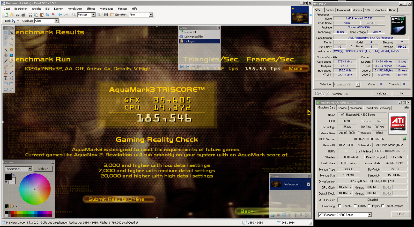The image size is (414, 227).
Task: Click the New image icon in Paint.NET toolbar
Action: [x=6, y=15]
